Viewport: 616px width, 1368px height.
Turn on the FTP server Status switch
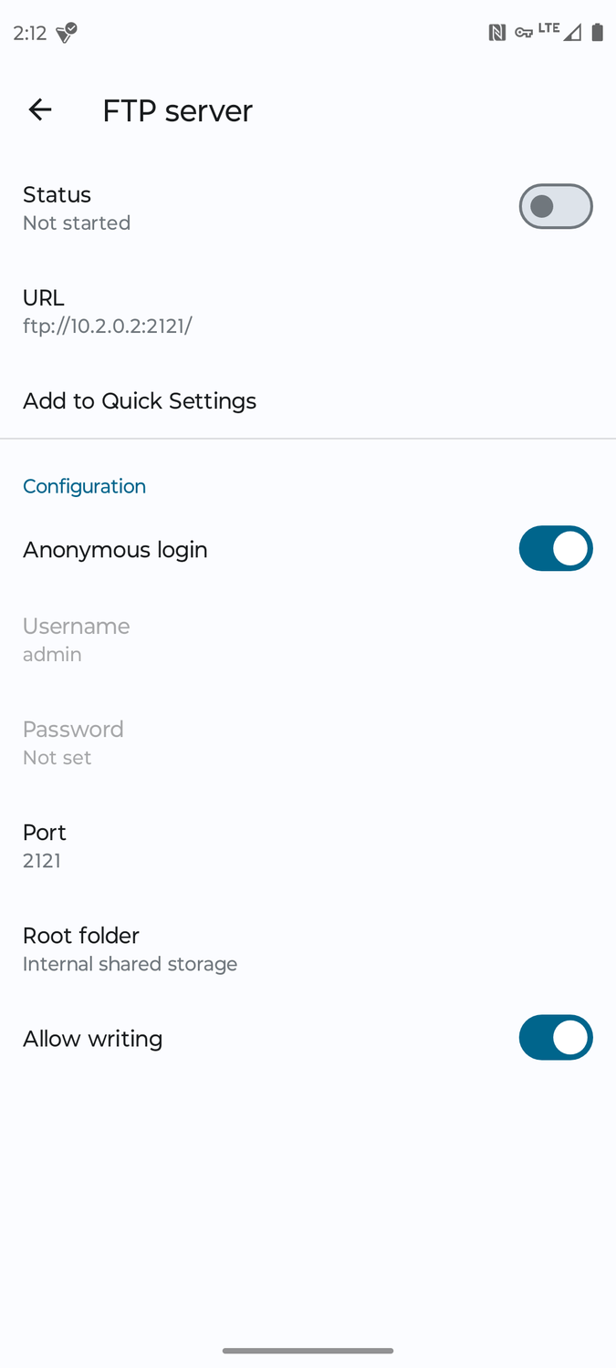[556, 206]
